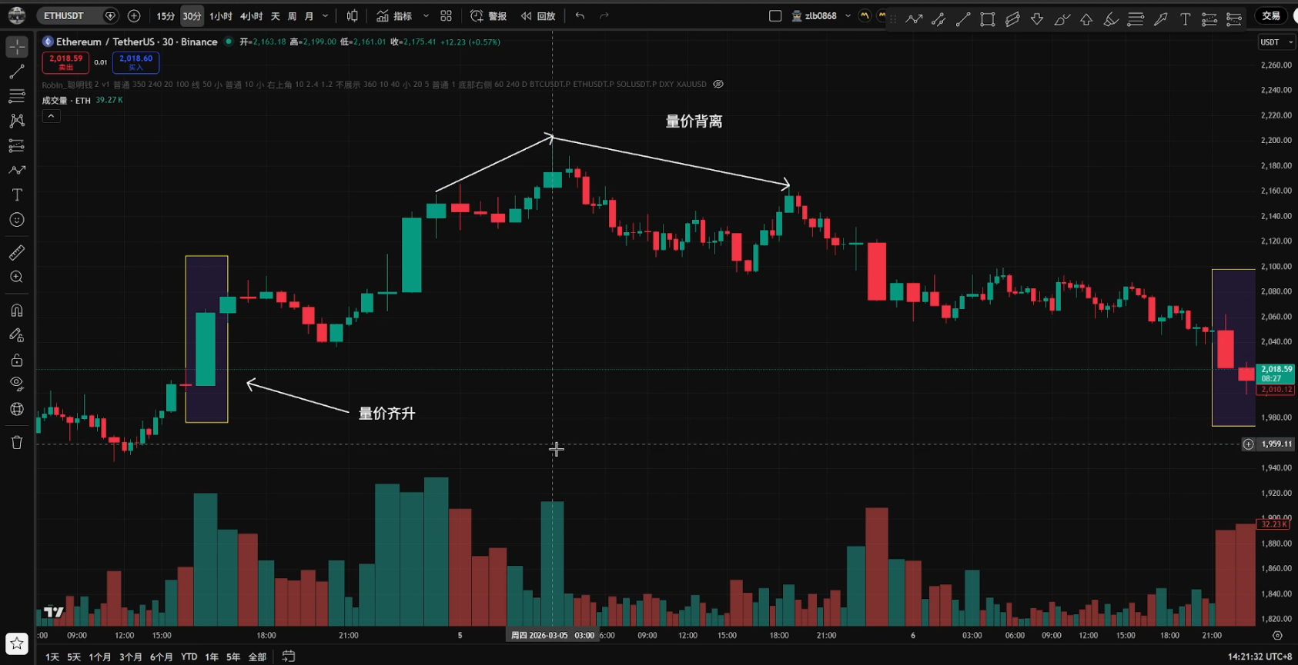Click the ETHUSDT symbol search field

click(68, 16)
